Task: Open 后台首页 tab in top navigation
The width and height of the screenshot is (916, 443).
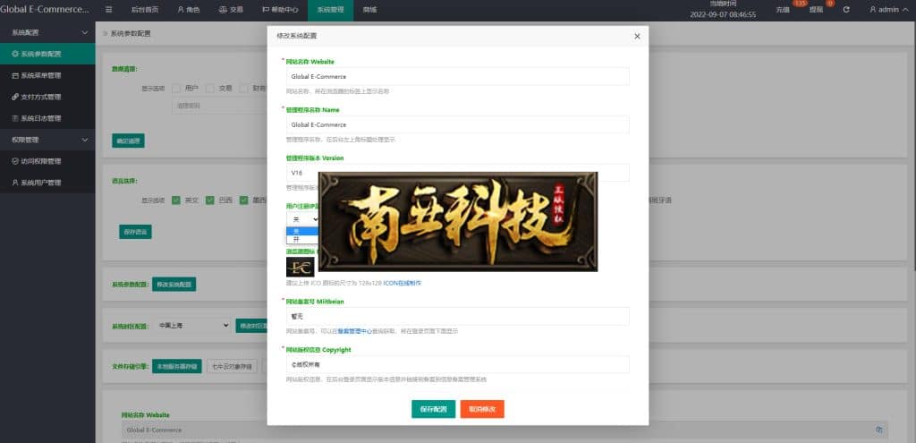Action: point(144,10)
